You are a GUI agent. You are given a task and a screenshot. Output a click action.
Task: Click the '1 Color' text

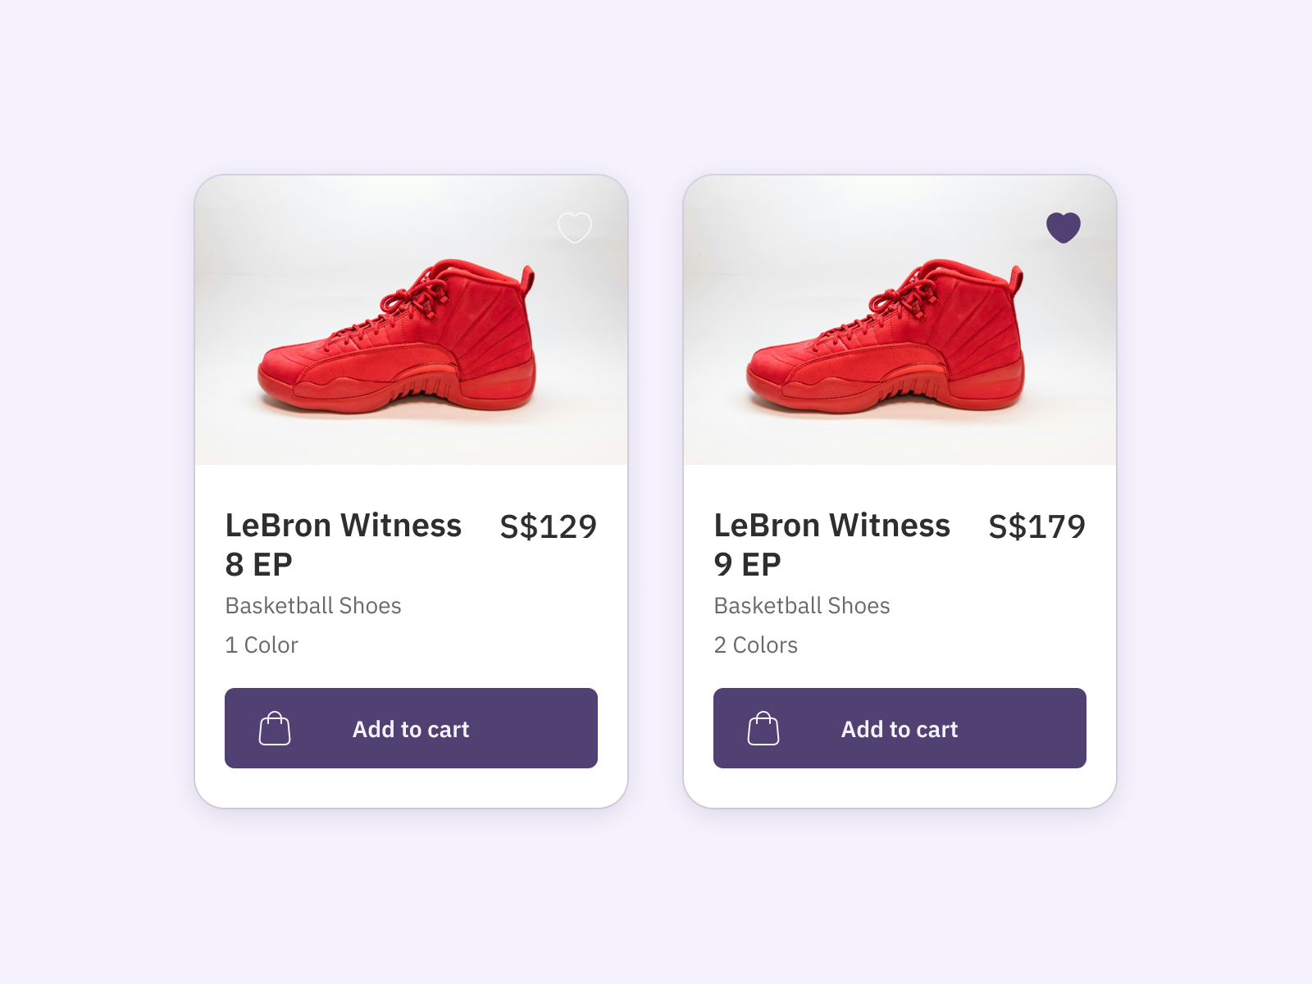pos(262,645)
